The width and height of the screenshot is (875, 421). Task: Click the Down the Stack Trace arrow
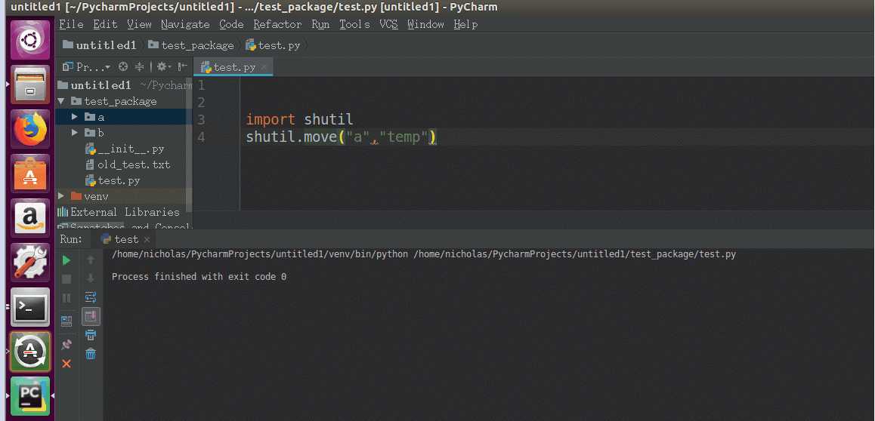tap(91, 278)
